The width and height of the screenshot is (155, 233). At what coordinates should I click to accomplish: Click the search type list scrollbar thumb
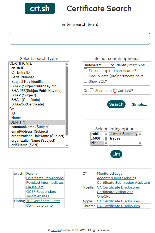[67, 101]
